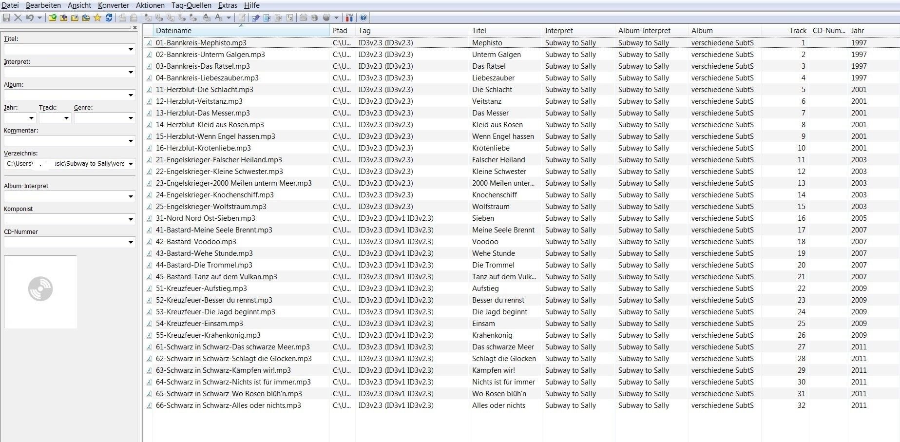Click the Paste tag clipboard icon
900x442 pixels.
click(134, 18)
